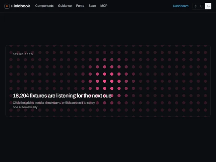Click the bright dot beside the brightest pink dot
The height and width of the screenshot is (162, 216).
click(112, 81)
